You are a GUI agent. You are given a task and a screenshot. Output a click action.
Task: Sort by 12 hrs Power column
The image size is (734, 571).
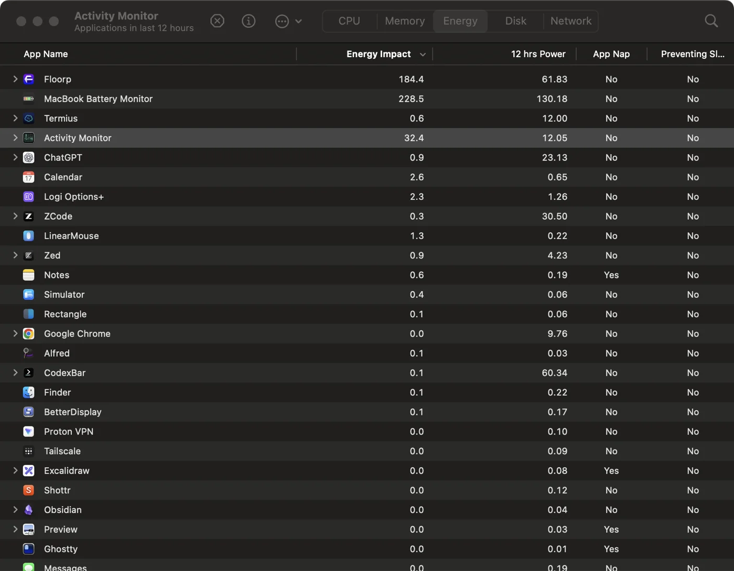[504, 54]
